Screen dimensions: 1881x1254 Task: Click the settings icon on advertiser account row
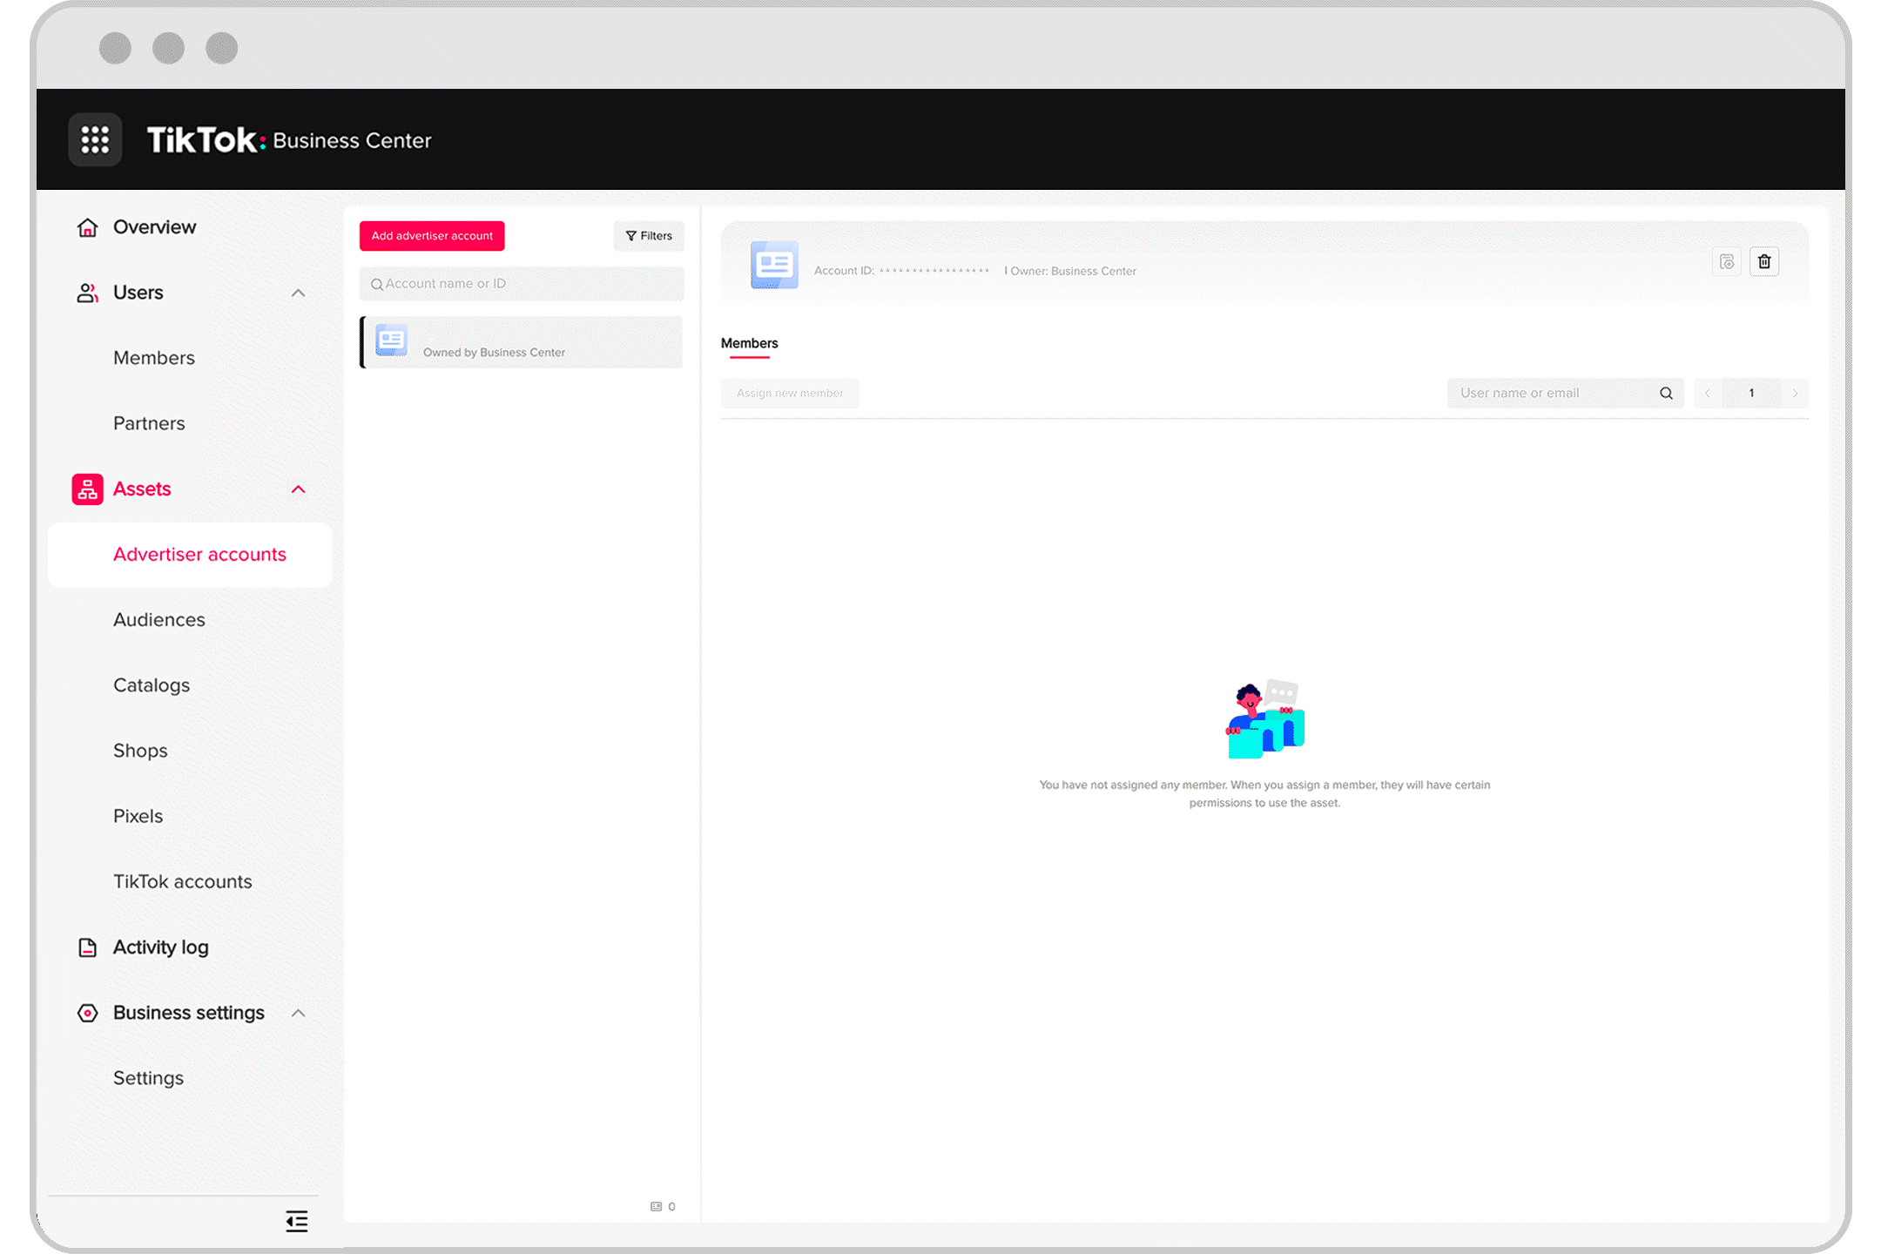click(x=1727, y=262)
